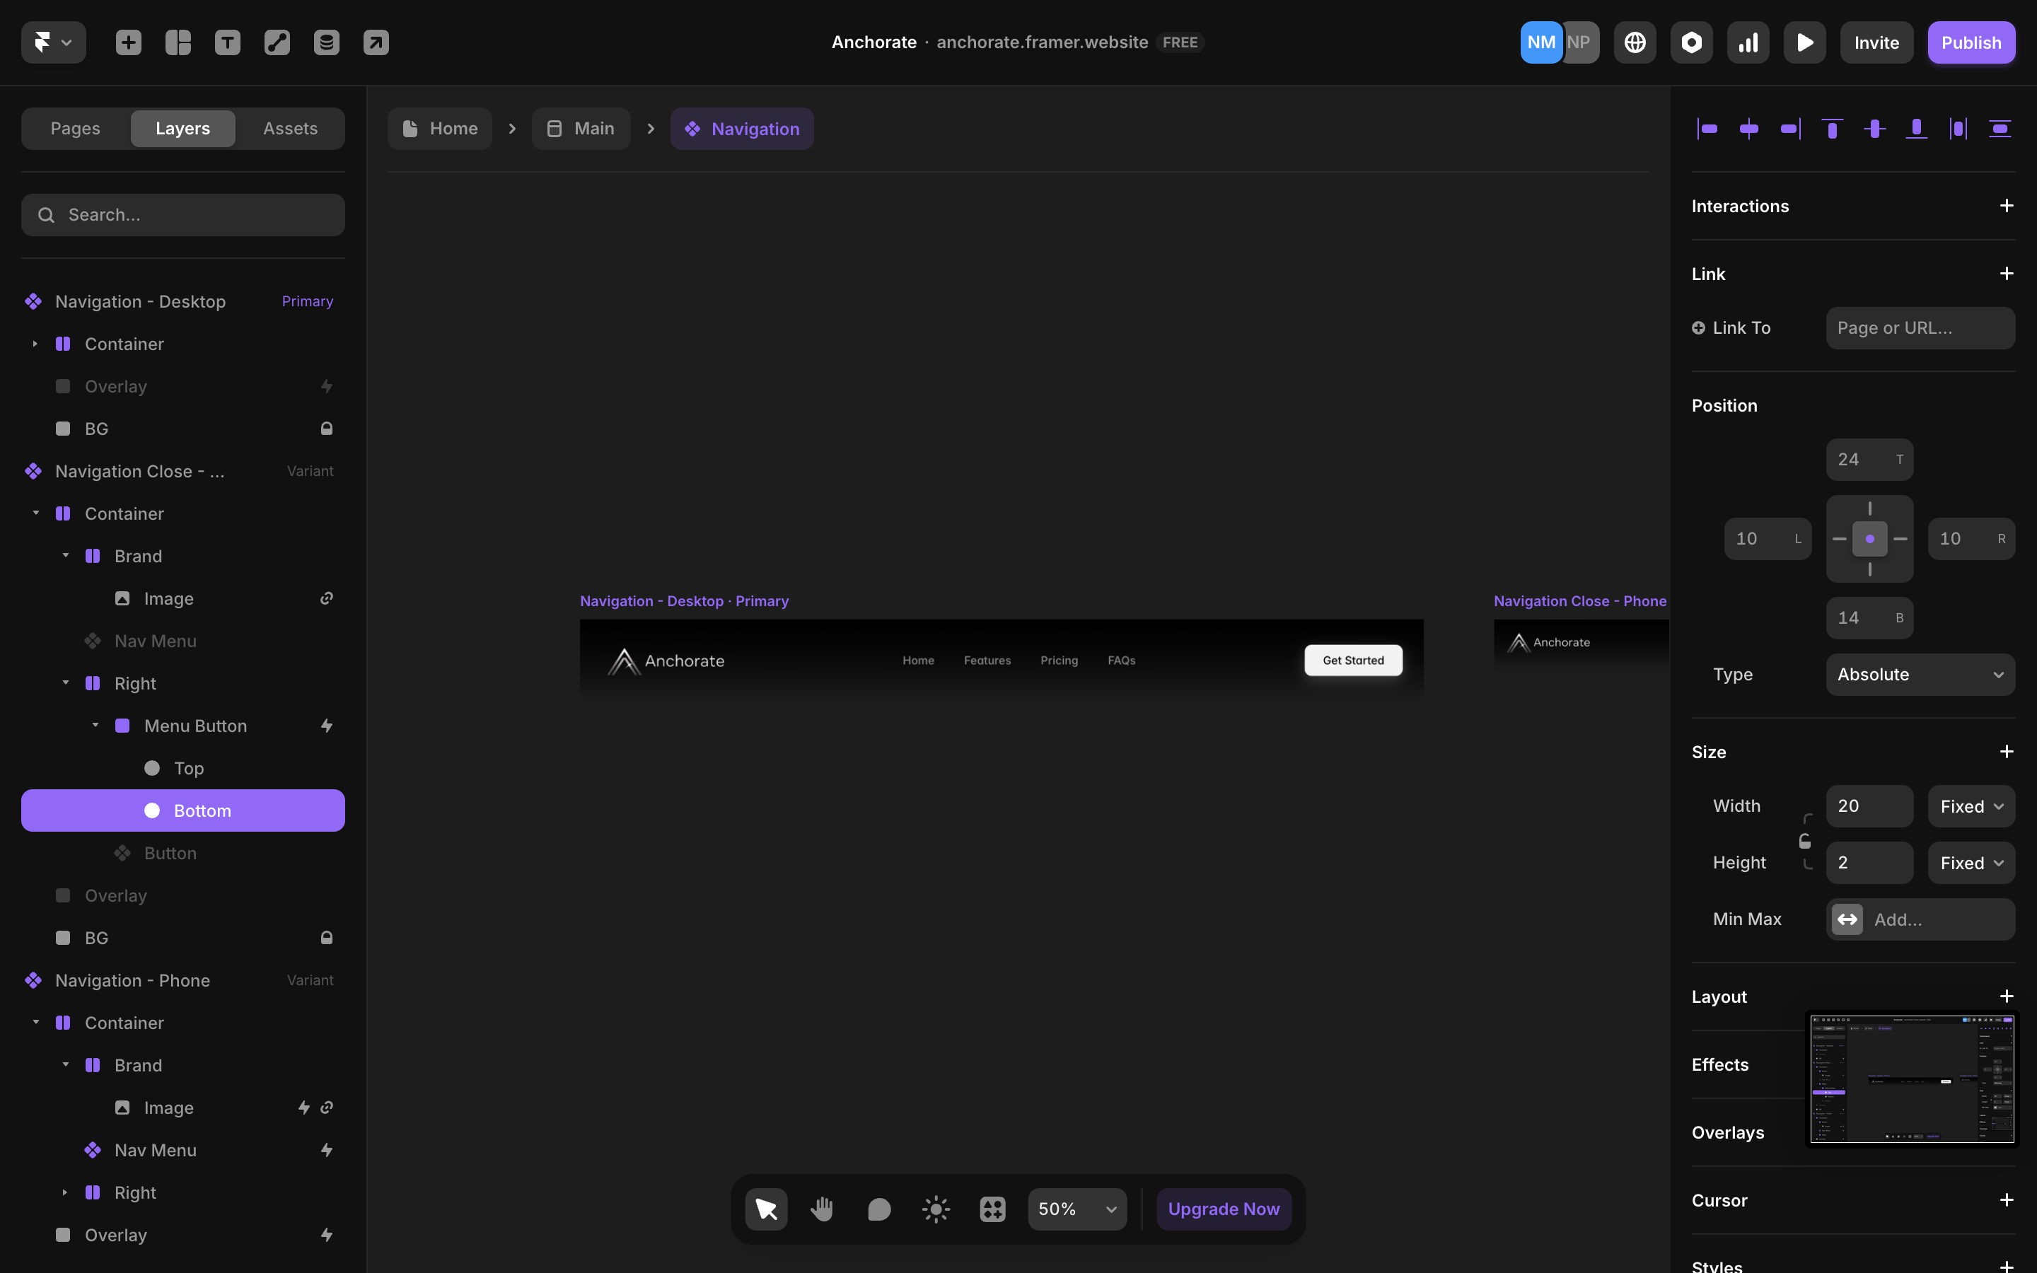
Task: Toggle the aspect ratio lock in Size
Action: [1805, 841]
